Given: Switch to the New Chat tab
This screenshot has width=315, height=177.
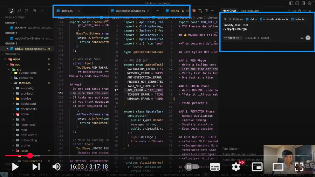Looking at the screenshot, I should 229,11.
